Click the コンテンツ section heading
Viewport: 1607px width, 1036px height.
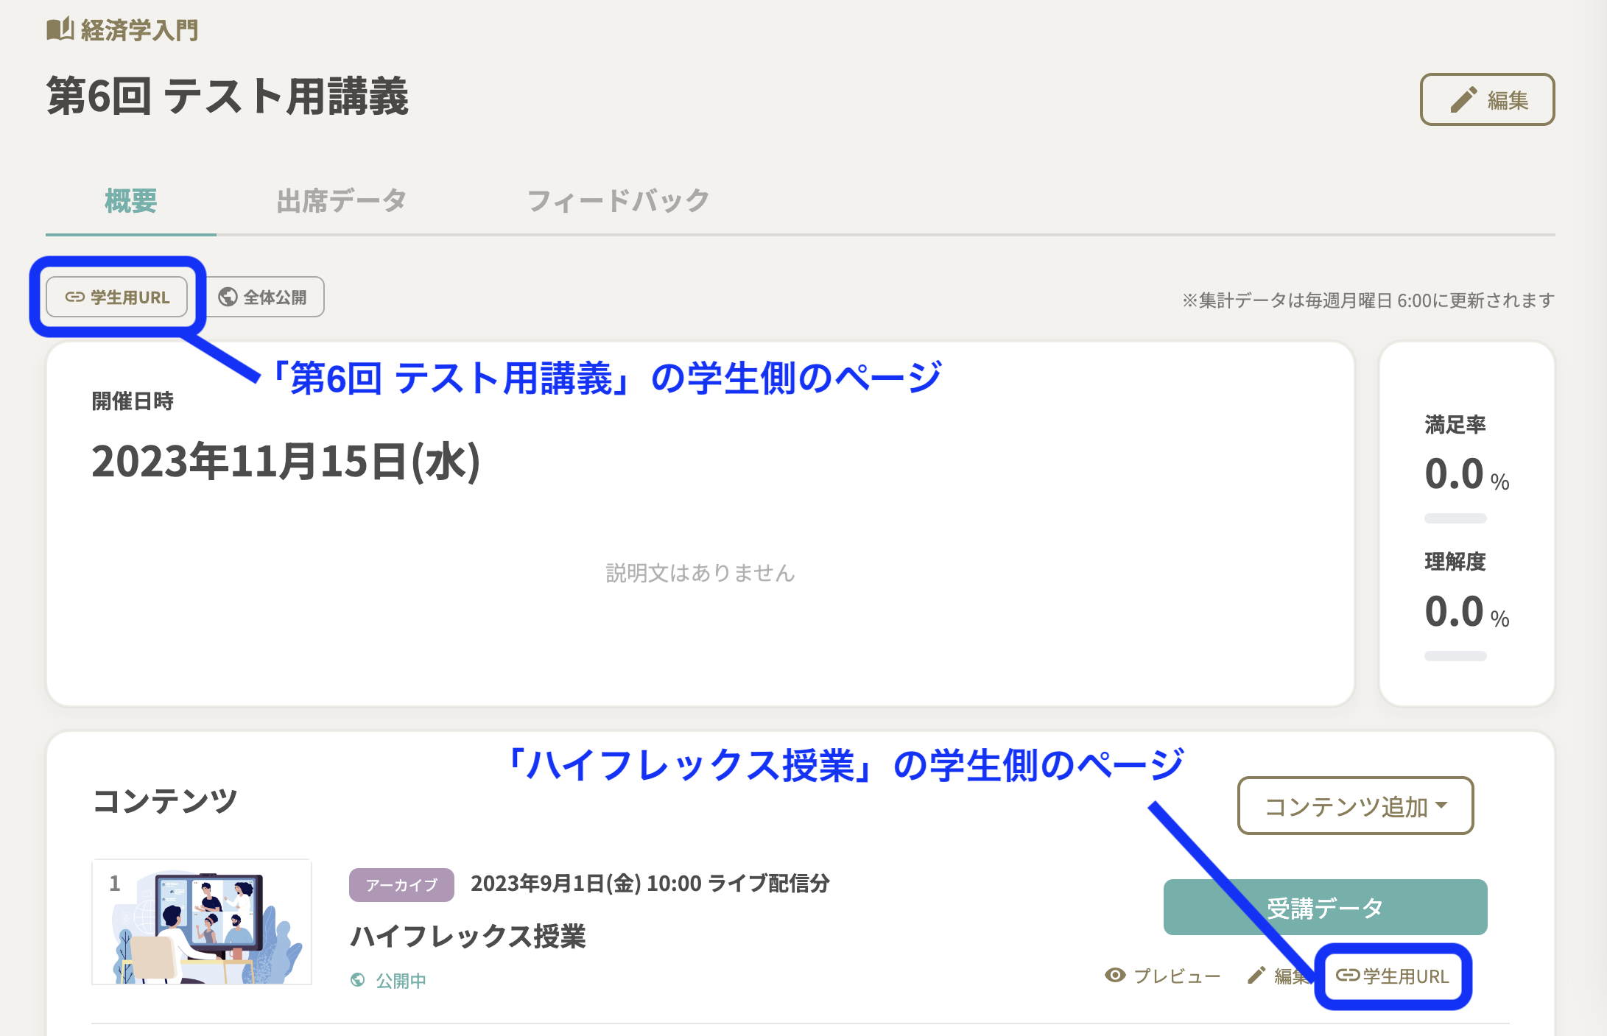click(165, 800)
